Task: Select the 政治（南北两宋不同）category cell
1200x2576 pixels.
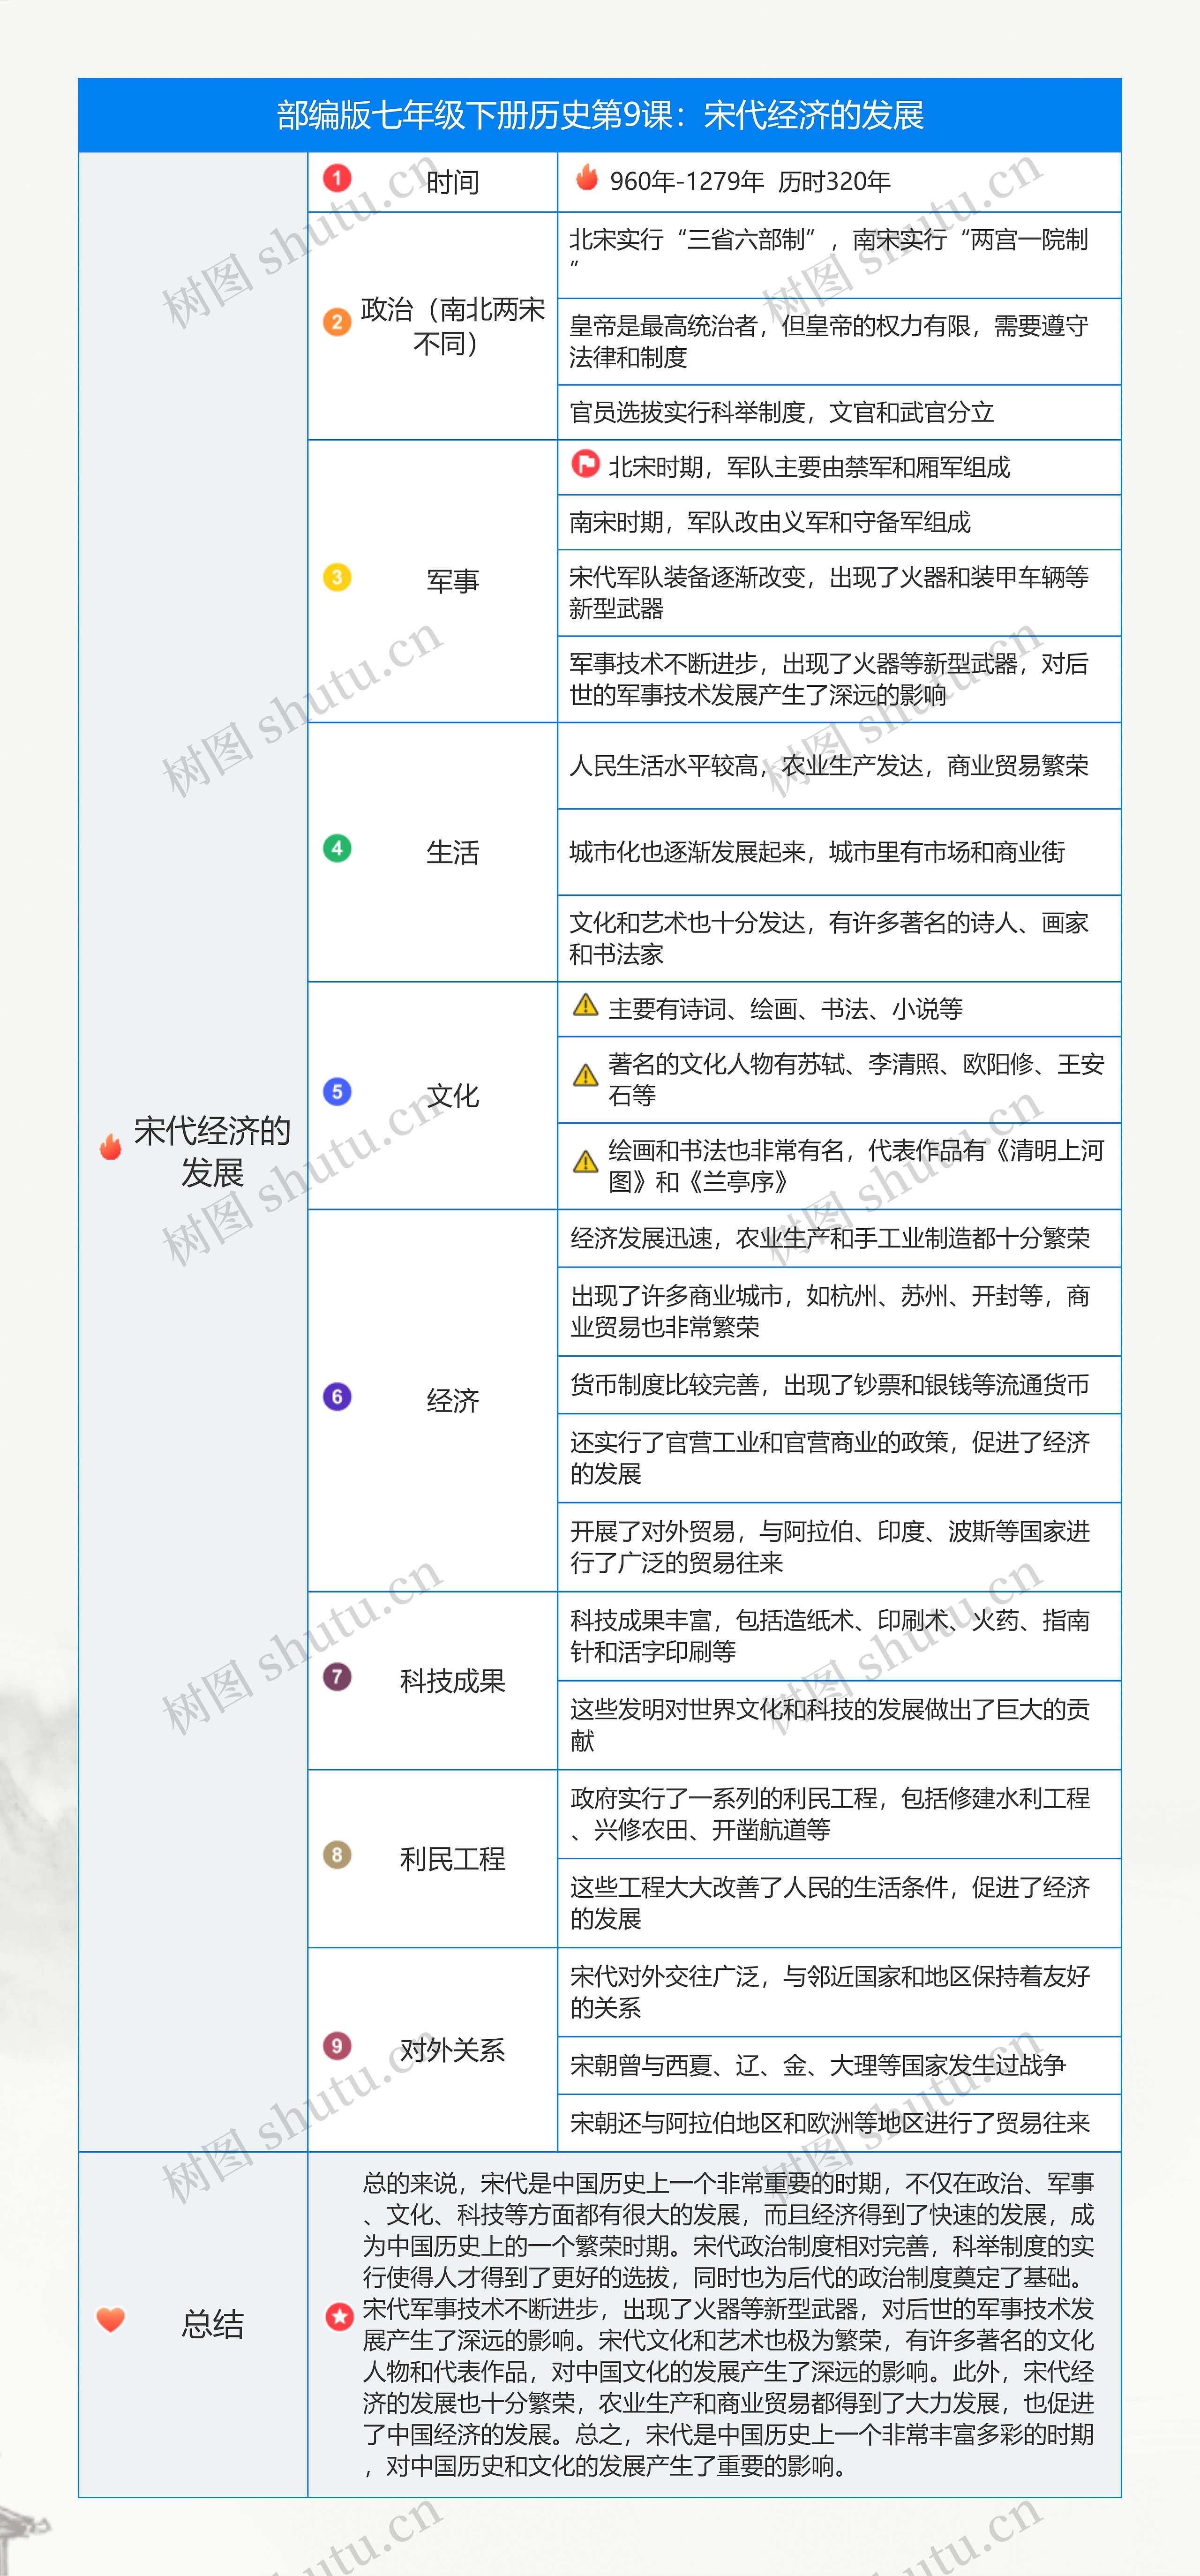Action: 432,326
